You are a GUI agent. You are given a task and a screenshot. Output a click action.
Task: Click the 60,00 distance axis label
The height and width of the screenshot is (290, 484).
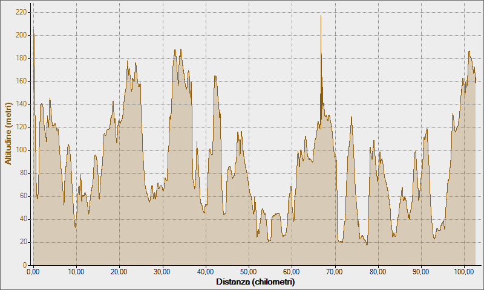pyautogui.click(x=292, y=272)
